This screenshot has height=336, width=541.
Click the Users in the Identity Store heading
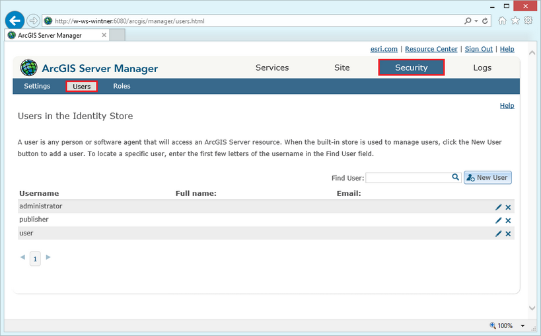pyautogui.click(x=75, y=116)
